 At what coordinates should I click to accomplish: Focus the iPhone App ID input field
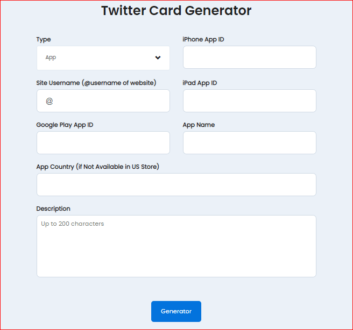[250, 57]
